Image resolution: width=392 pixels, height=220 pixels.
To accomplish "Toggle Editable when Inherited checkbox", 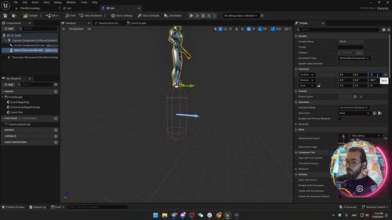I will coord(340,64).
